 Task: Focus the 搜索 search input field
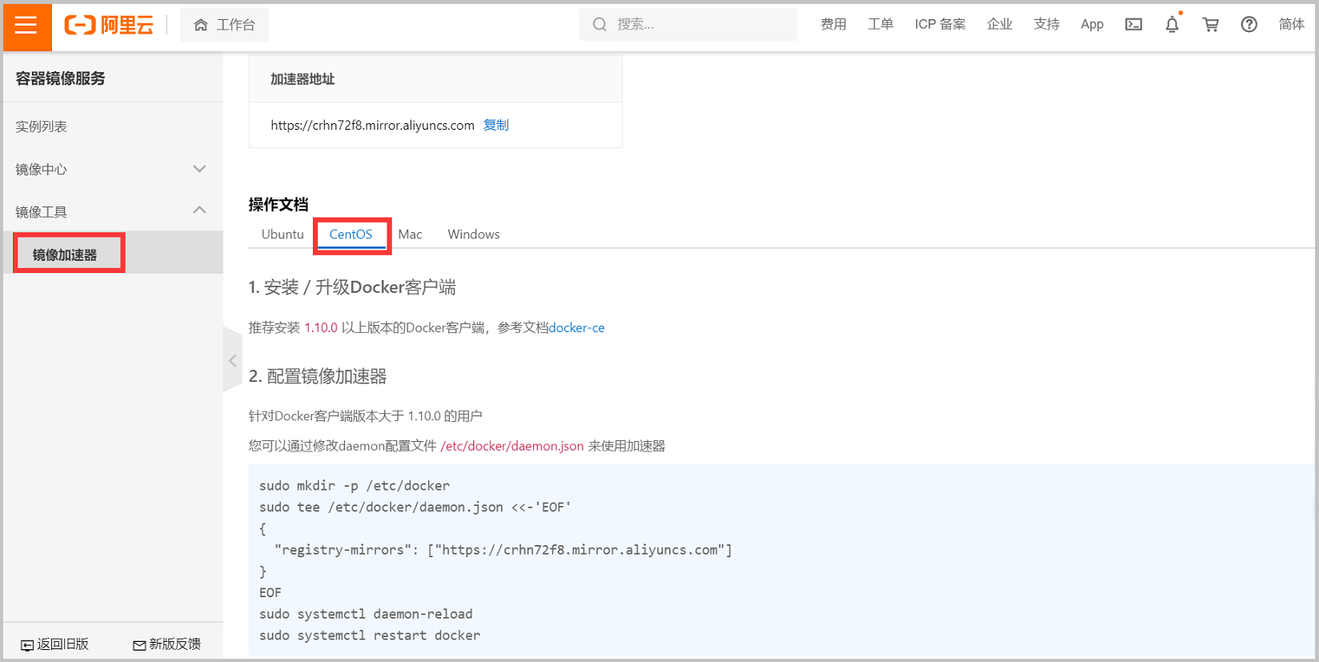click(x=688, y=25)
